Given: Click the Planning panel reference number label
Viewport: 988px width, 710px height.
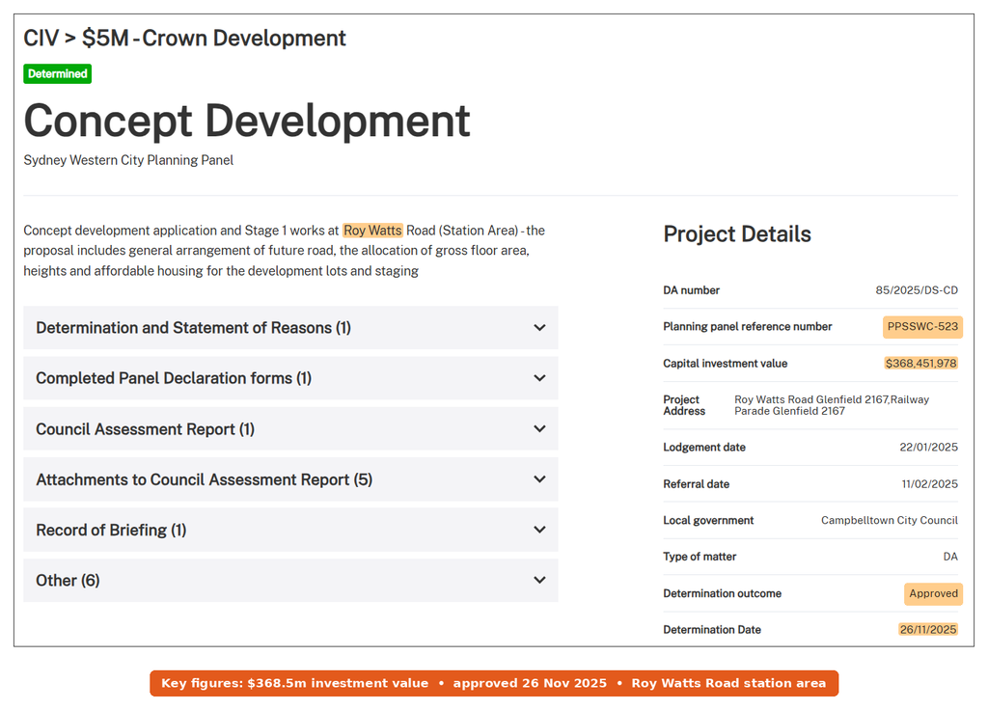Looking at the screenshot, I should coord(748,326).
